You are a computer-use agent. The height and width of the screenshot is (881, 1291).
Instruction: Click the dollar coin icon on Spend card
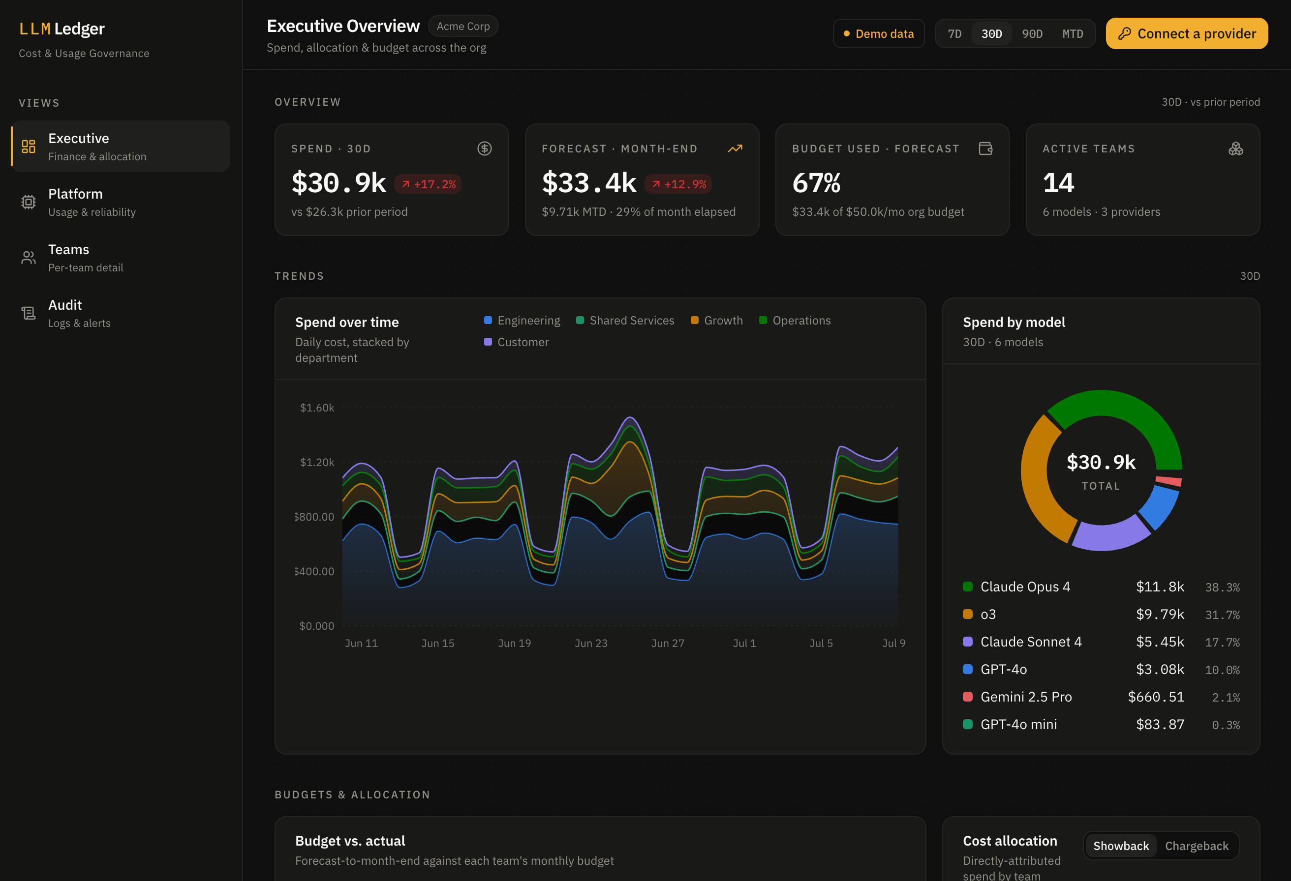pos(485,148)
